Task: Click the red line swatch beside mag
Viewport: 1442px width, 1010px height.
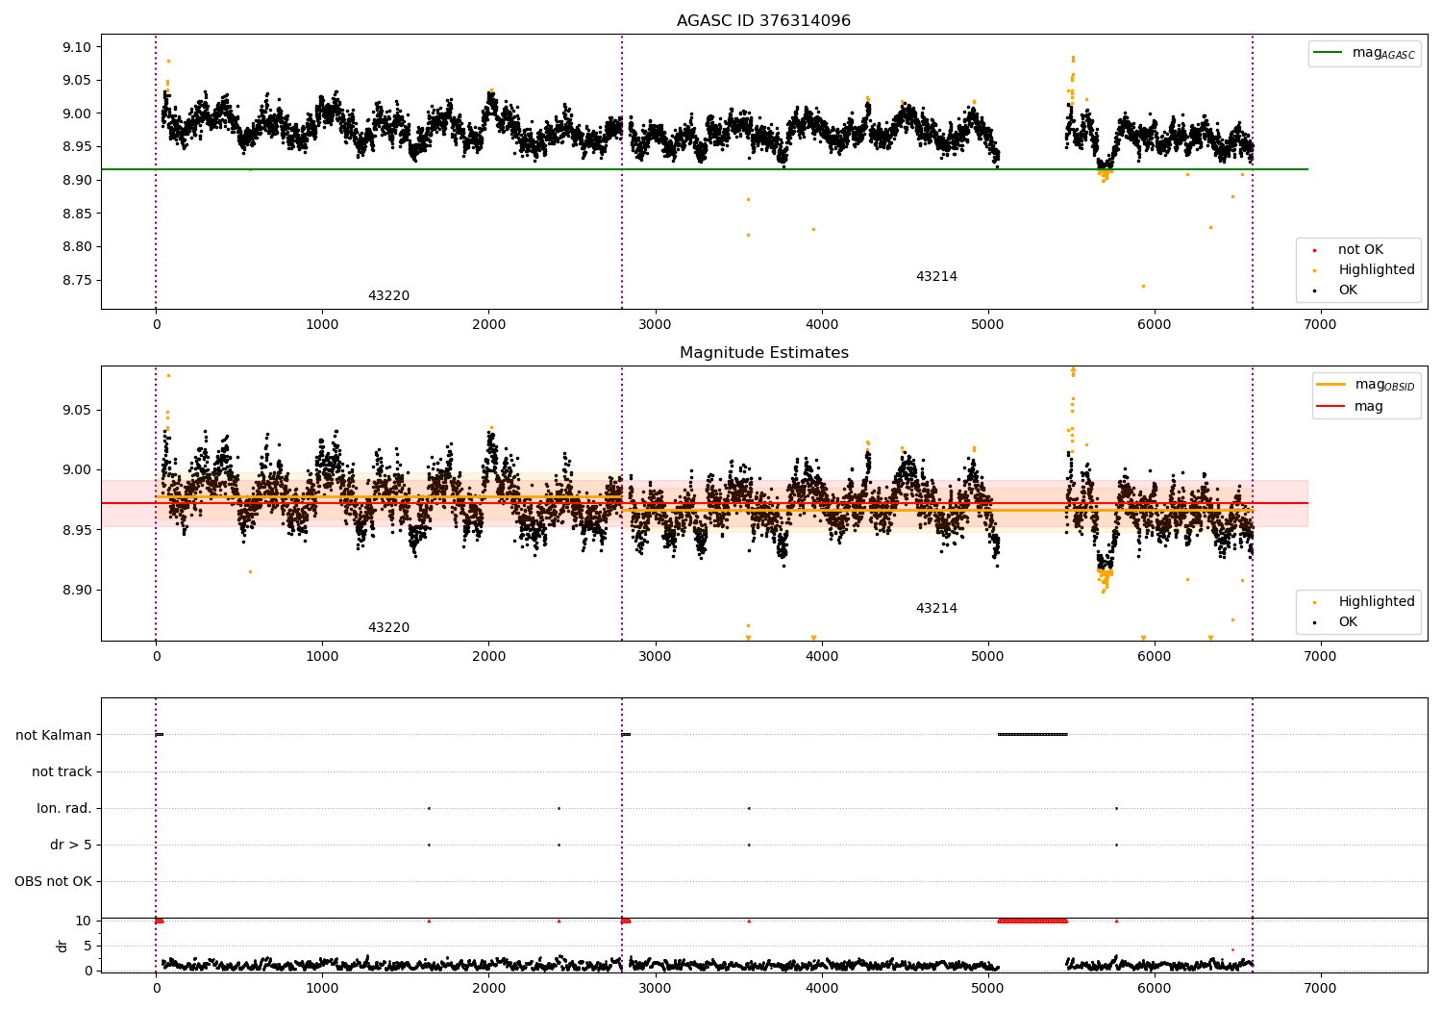Action: pyautogui.click(x=1331, y=407)
